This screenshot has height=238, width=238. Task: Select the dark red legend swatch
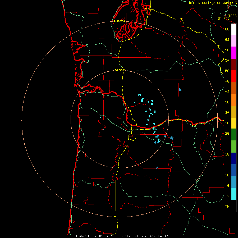tap(234, 65)
